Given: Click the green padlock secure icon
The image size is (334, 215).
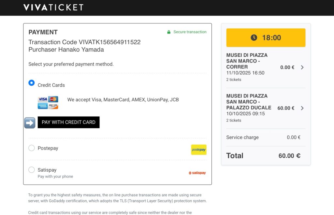Looking at the screenshot, I should 169,32.
